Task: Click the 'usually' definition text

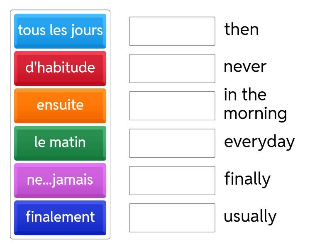Action: coord(250,216)
